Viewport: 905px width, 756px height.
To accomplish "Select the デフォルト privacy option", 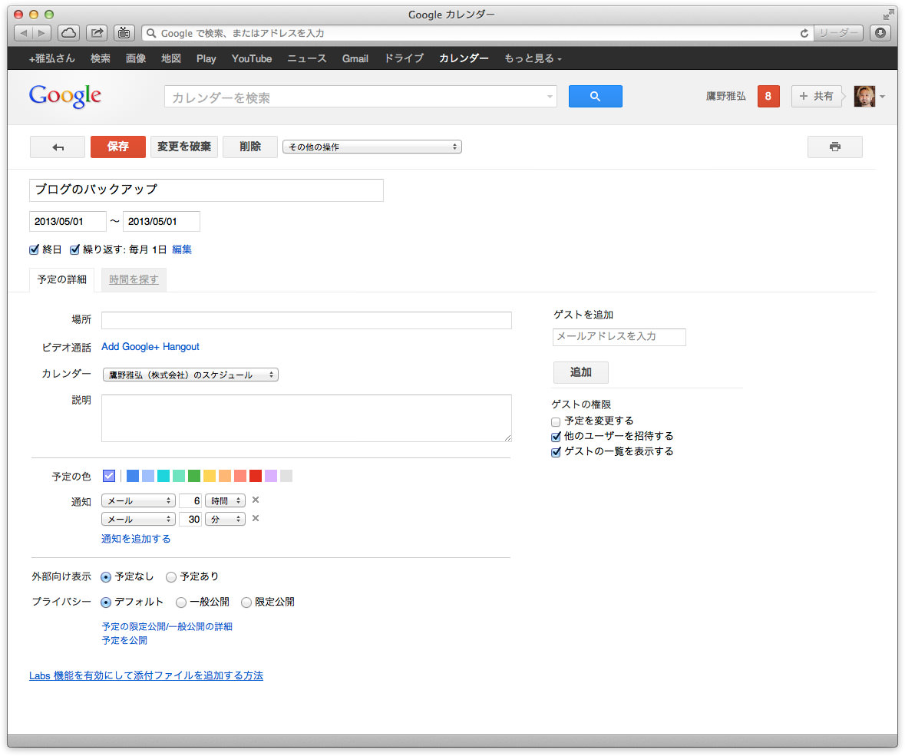I will click(x=106, y=602).
